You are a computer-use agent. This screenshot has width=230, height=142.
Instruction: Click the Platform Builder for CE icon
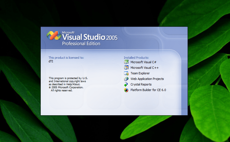coord(126,90)
